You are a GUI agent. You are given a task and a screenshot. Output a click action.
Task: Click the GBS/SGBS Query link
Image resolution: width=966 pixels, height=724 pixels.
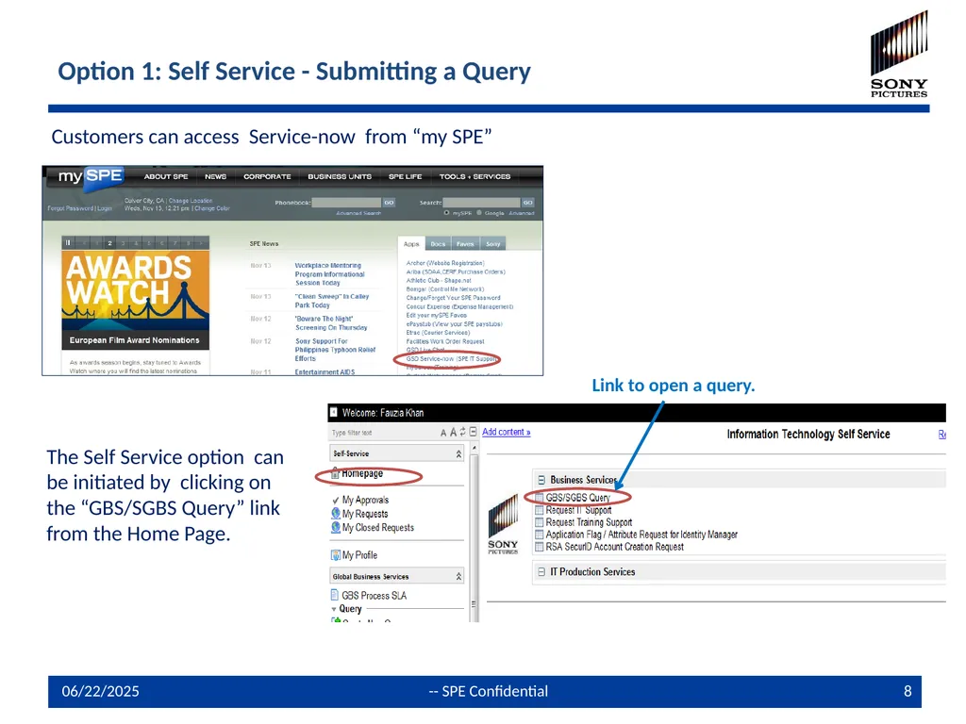coord(578,498)
